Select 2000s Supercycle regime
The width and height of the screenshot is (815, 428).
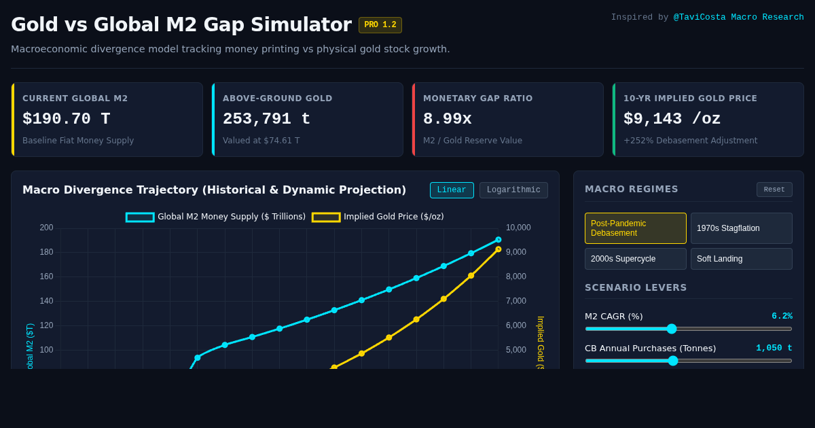(x=636, y=259)
